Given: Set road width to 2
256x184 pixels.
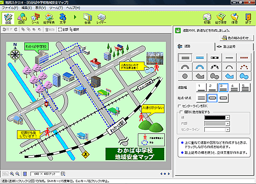Looking at the screenshot, I should [212, 87].
